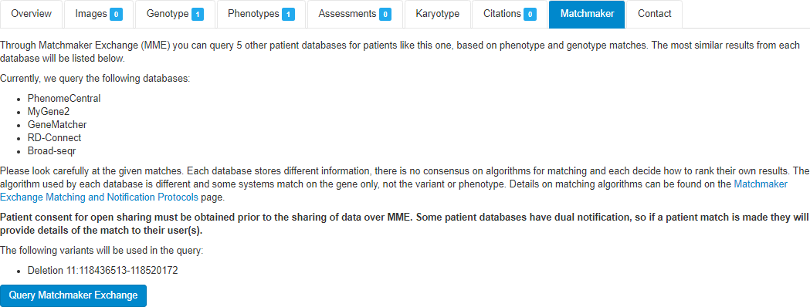Click the GeneMatcher list entry

click(x=57, y=125)
